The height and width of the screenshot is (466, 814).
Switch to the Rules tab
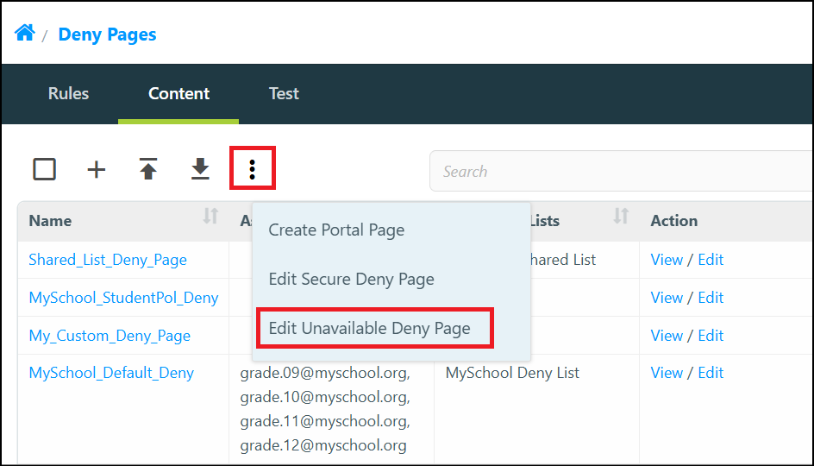click(x=68, y=93)
